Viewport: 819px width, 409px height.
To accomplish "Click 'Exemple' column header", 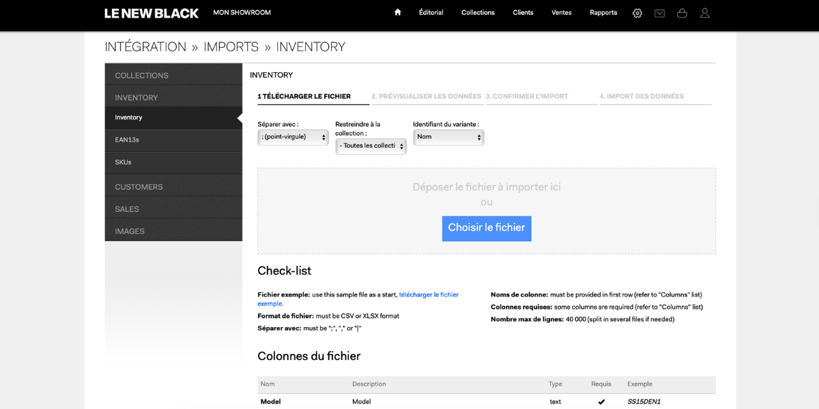I will pos(640,384).
